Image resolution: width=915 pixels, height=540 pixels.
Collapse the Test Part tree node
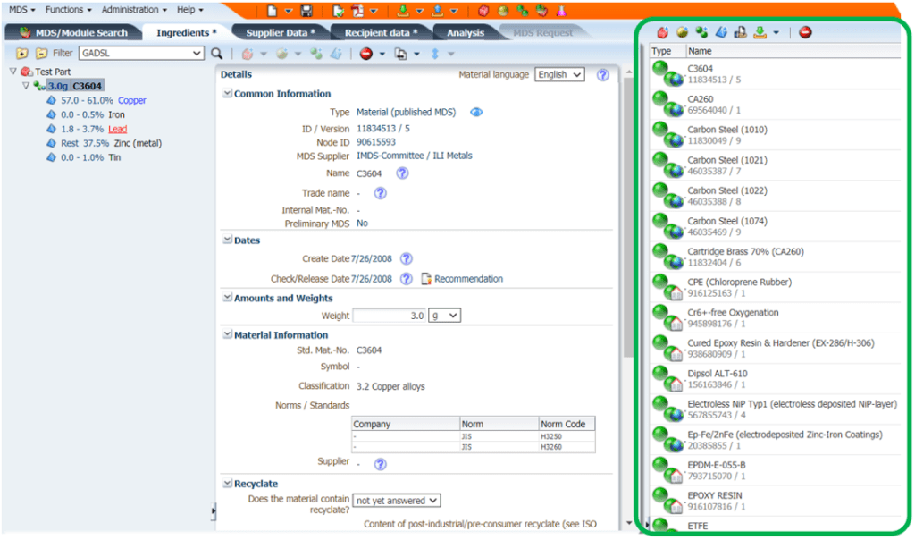click(13, 72)
